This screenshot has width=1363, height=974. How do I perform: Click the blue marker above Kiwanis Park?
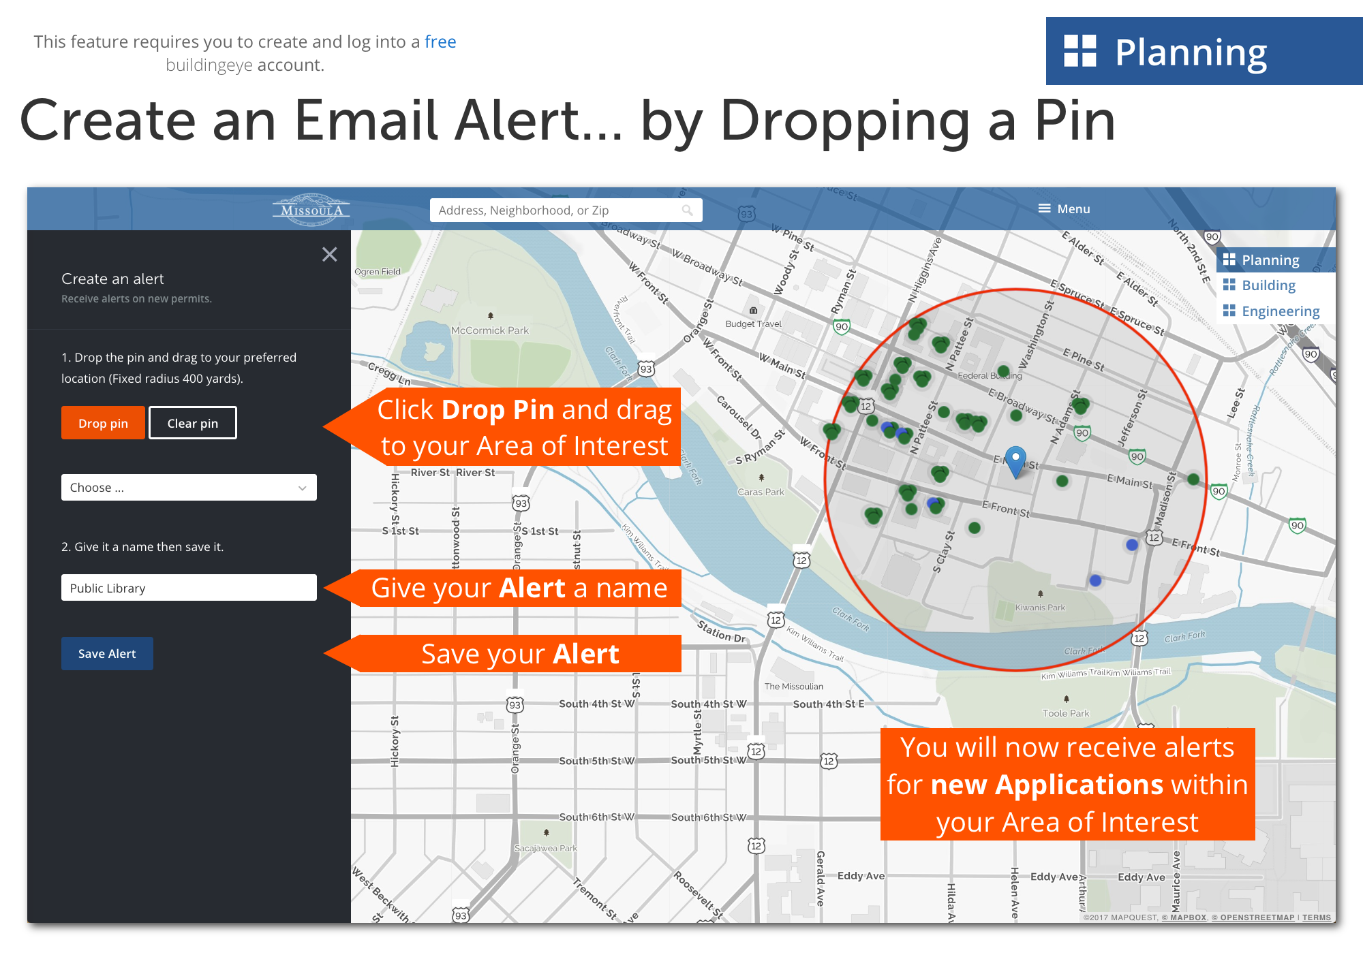pos(1095,580)
